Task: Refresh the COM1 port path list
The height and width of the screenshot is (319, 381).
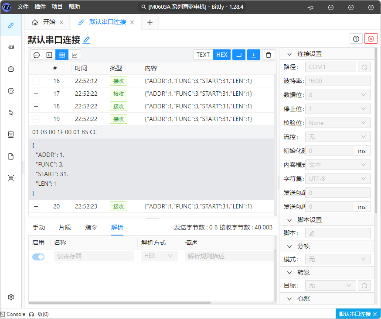Action: point(364,67)
